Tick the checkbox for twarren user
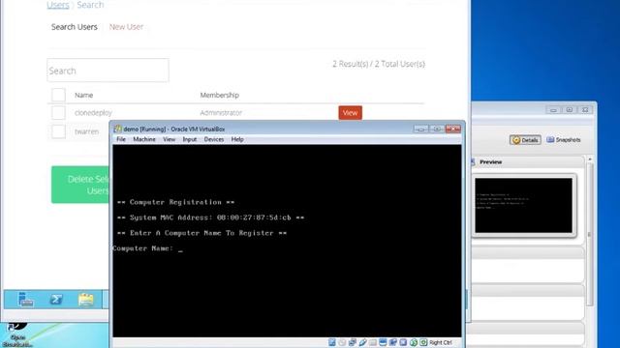 point(58,131)
